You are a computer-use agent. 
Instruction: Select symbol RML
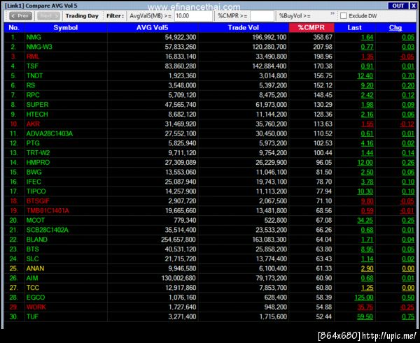pyautogui.click(x=33, y=57)
